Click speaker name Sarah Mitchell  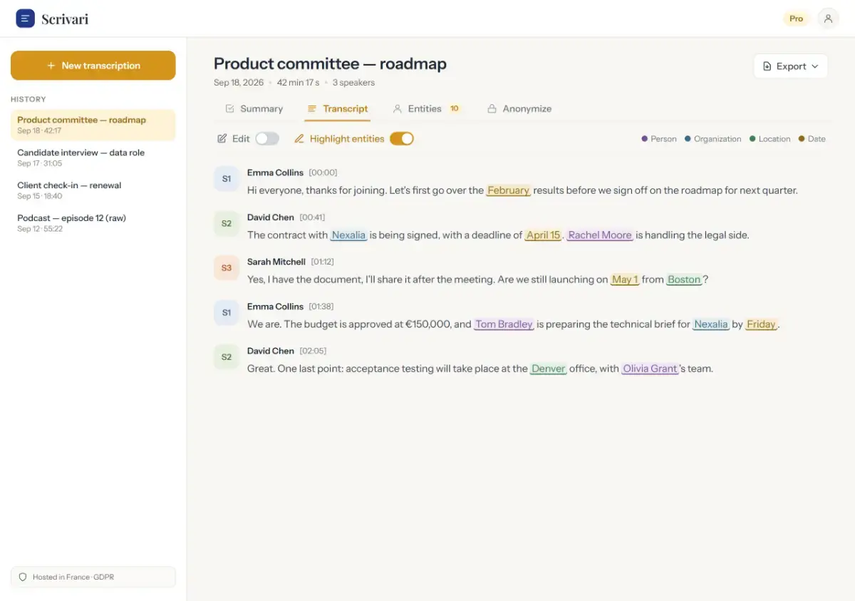click(276, 262)
